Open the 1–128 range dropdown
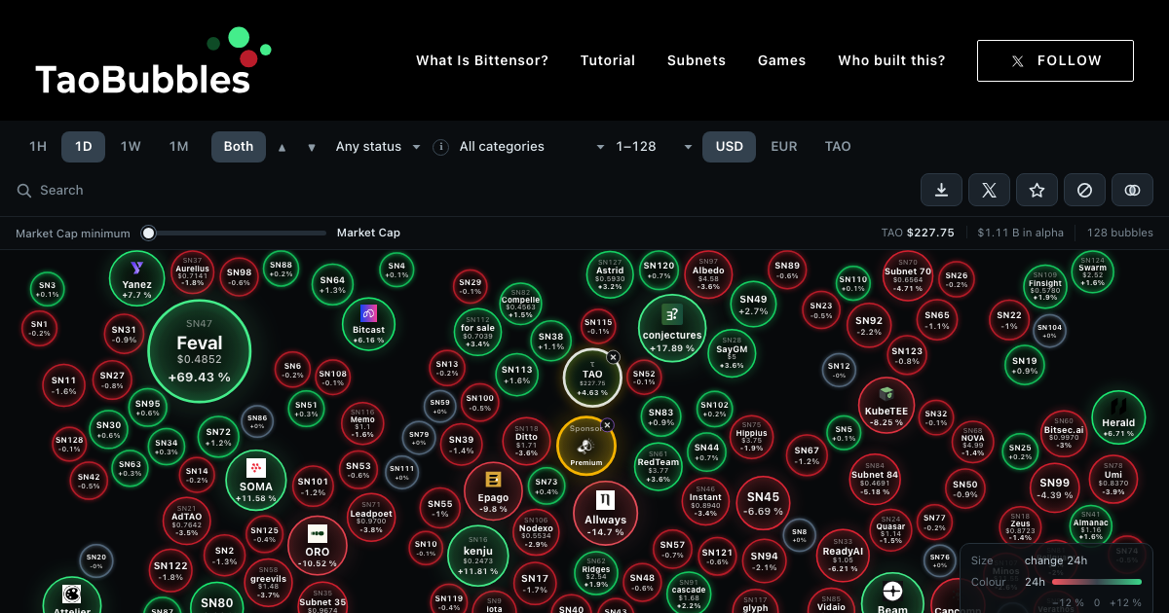 654,147
